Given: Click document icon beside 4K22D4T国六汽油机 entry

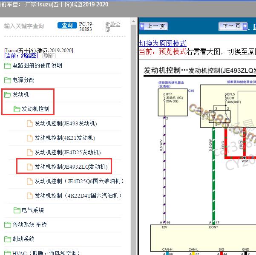Looking at the screenshot, I should tap(29, 195).
